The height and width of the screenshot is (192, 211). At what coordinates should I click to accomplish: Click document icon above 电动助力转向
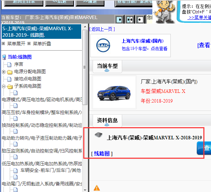tap(16, 131)
